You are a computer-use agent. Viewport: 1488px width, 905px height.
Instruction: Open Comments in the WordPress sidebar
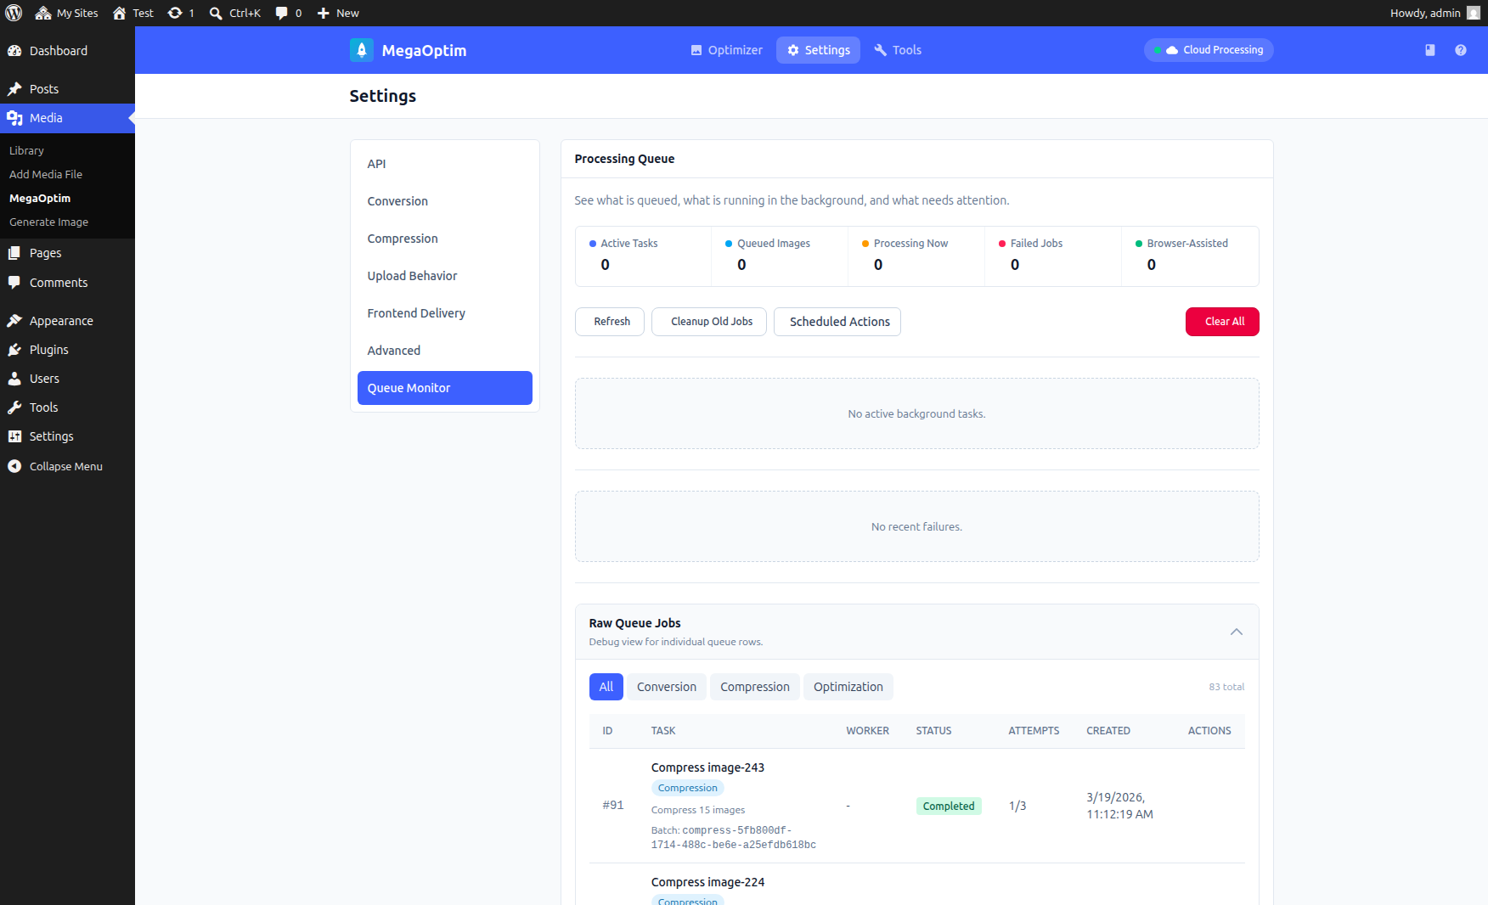(x=67, y=283)
